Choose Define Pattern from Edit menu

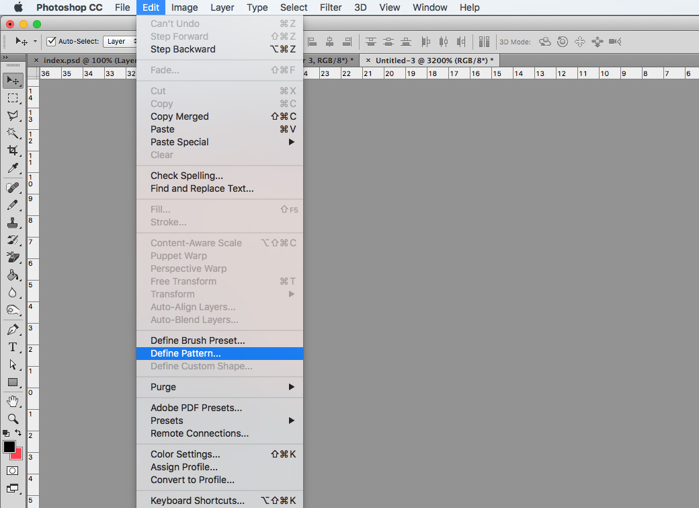pyautogui.click(x=220, y=353)
